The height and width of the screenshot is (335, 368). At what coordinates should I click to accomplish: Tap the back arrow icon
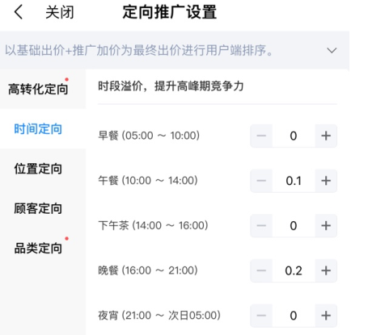tap(19, 12)
